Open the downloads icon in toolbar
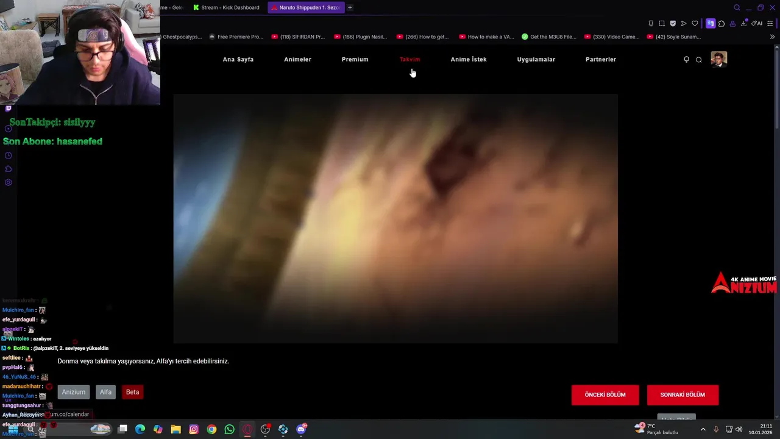Screen dimensions: 780x439 coord(743,24)
